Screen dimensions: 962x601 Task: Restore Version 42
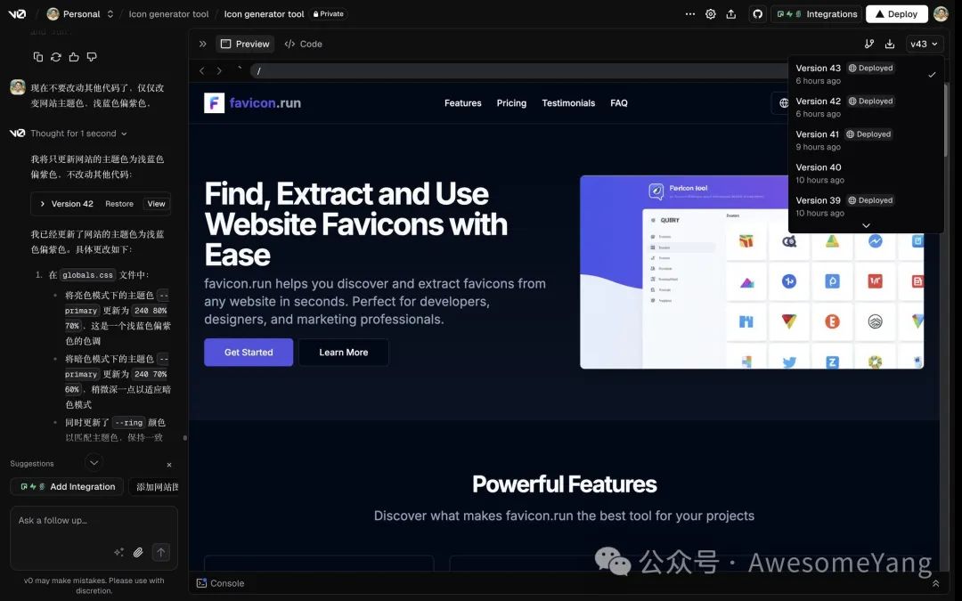click(x=119, y=204)
